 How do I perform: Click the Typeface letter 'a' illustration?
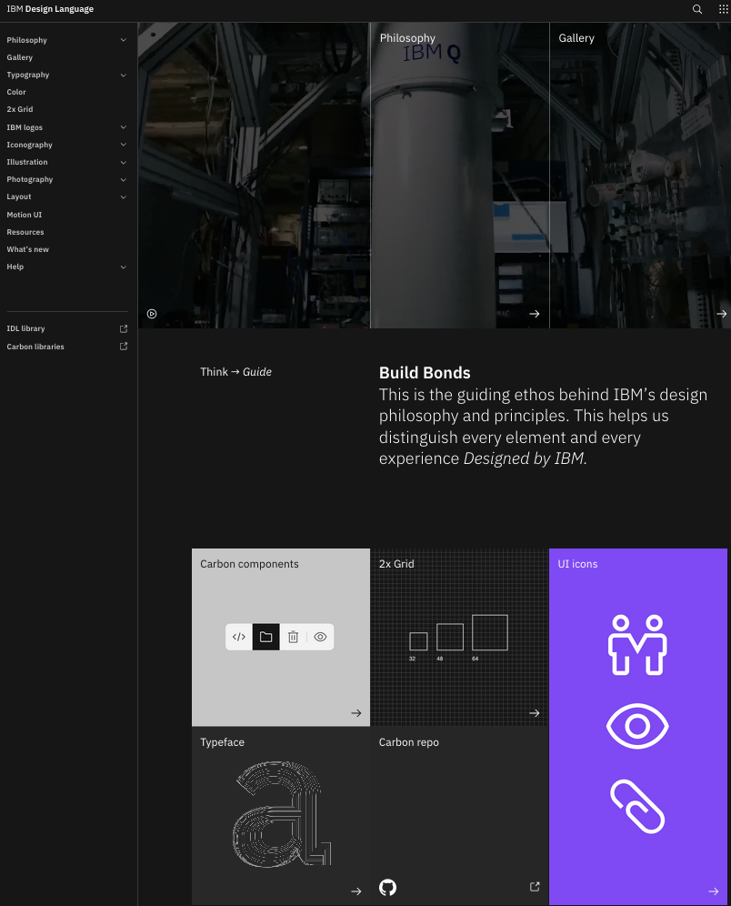pyautogui.click(x=281, y=813)
